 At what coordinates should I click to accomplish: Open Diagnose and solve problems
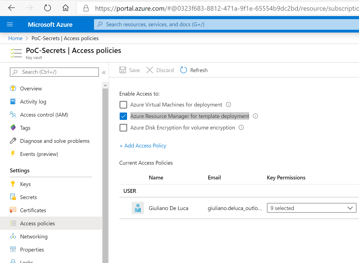(55, 141)
